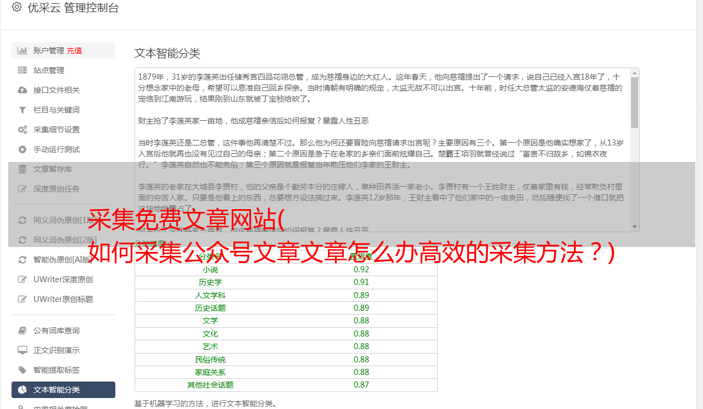This screenshot has width=703, height=409.
Task: Click the 文本智能分类 page heading
Action: (168, 53)
